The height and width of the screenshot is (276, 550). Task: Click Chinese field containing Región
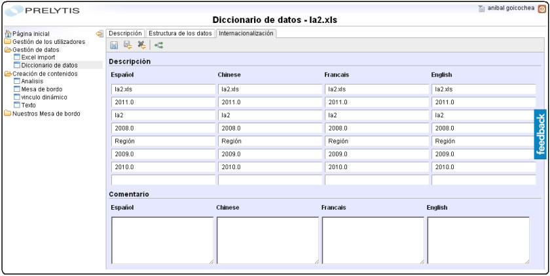pyautogui.click(x=270, y=141)
